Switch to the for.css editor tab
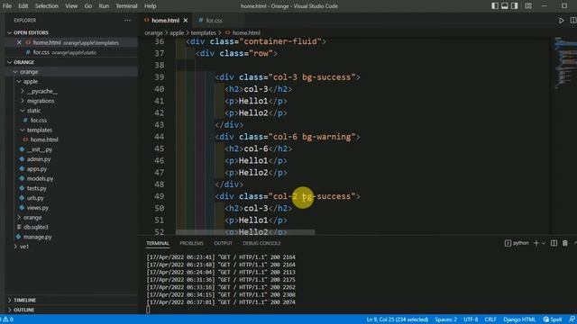 [x=214, y=21]
